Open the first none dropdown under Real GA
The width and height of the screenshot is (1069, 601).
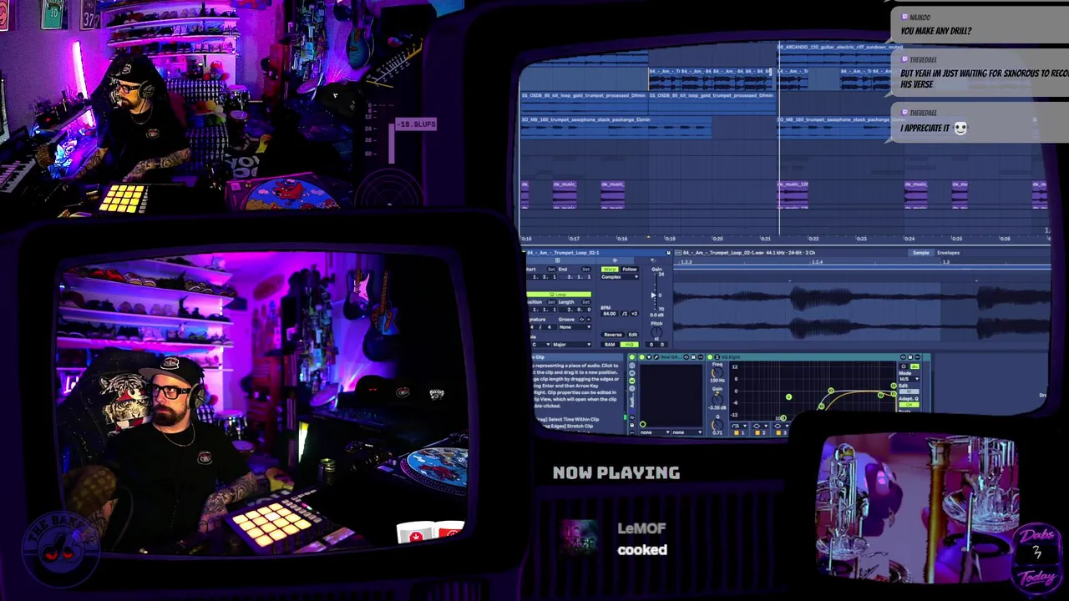point(655,432)
